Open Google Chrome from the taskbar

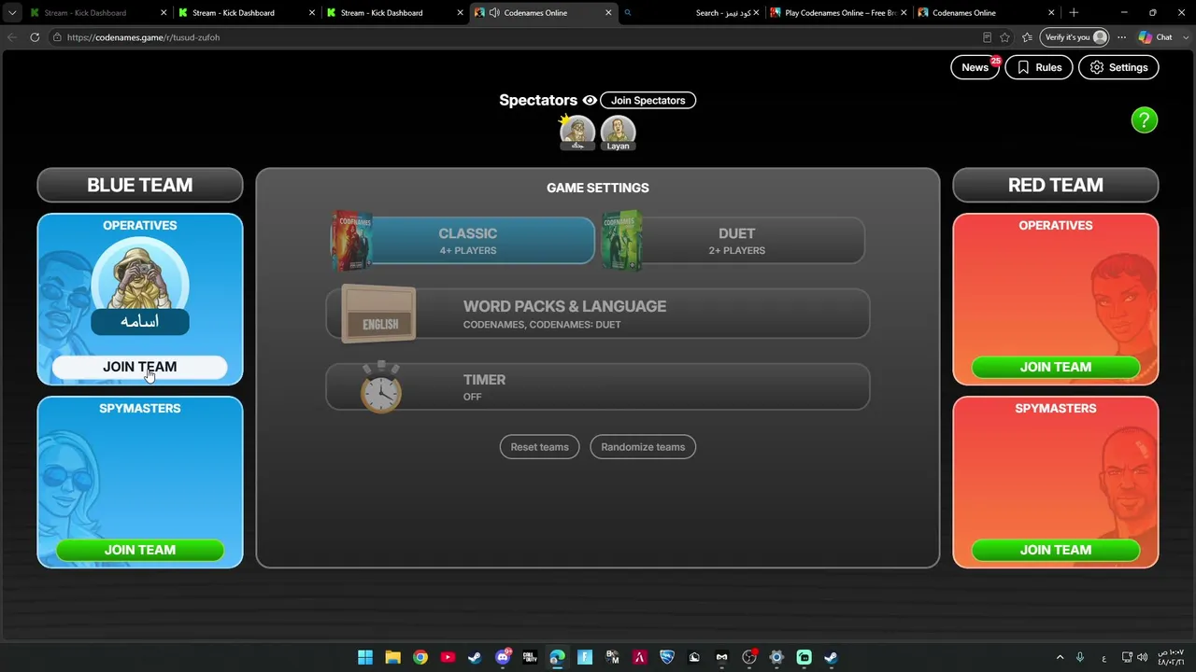(420, 657)
